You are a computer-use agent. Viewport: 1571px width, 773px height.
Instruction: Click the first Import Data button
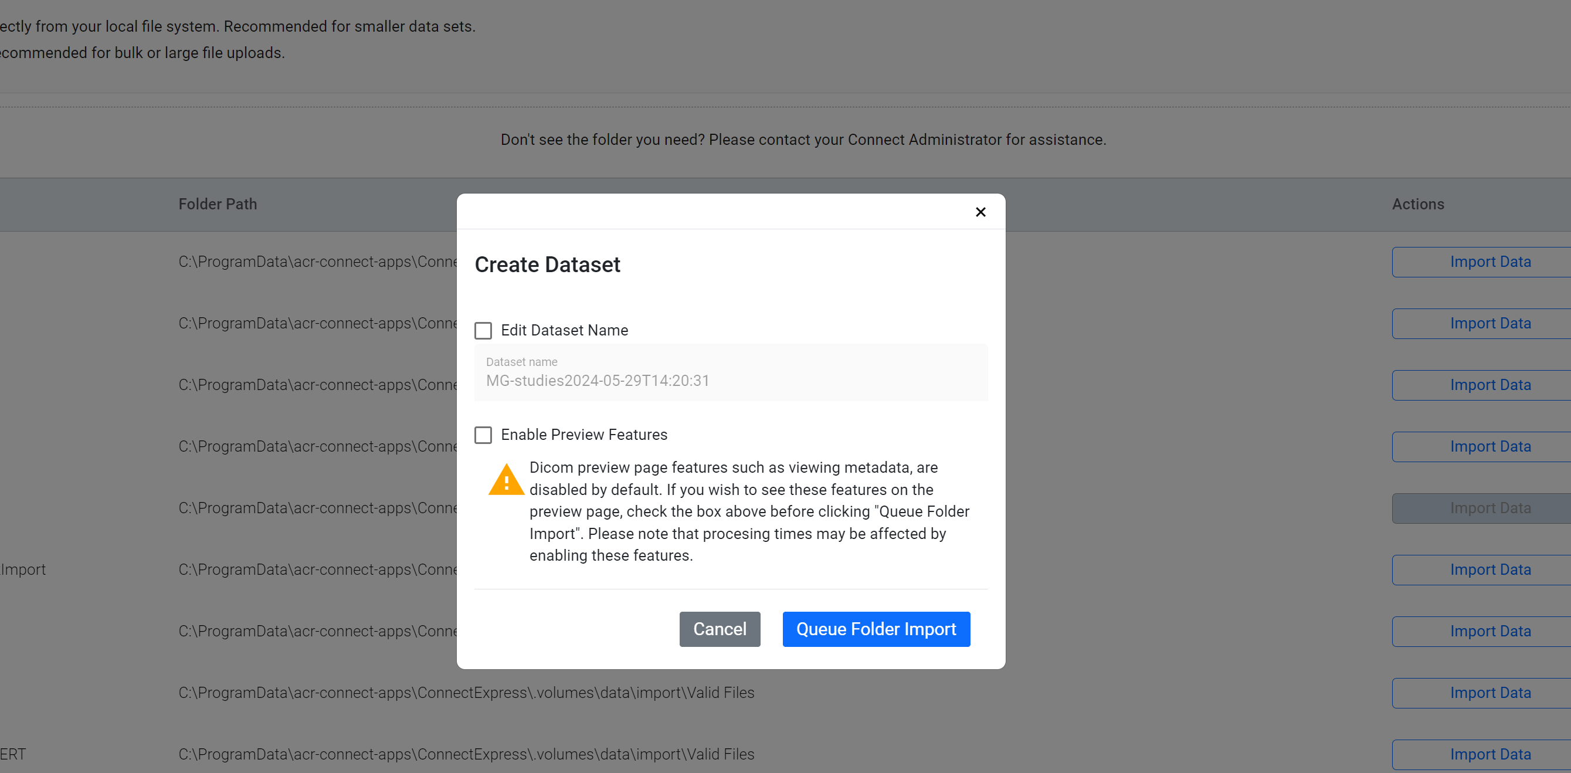coord(1489,262)
